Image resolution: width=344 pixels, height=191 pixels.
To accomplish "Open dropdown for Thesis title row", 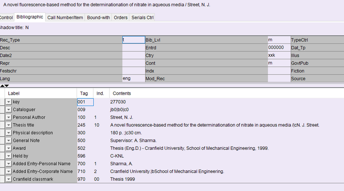I will point(8,125).
